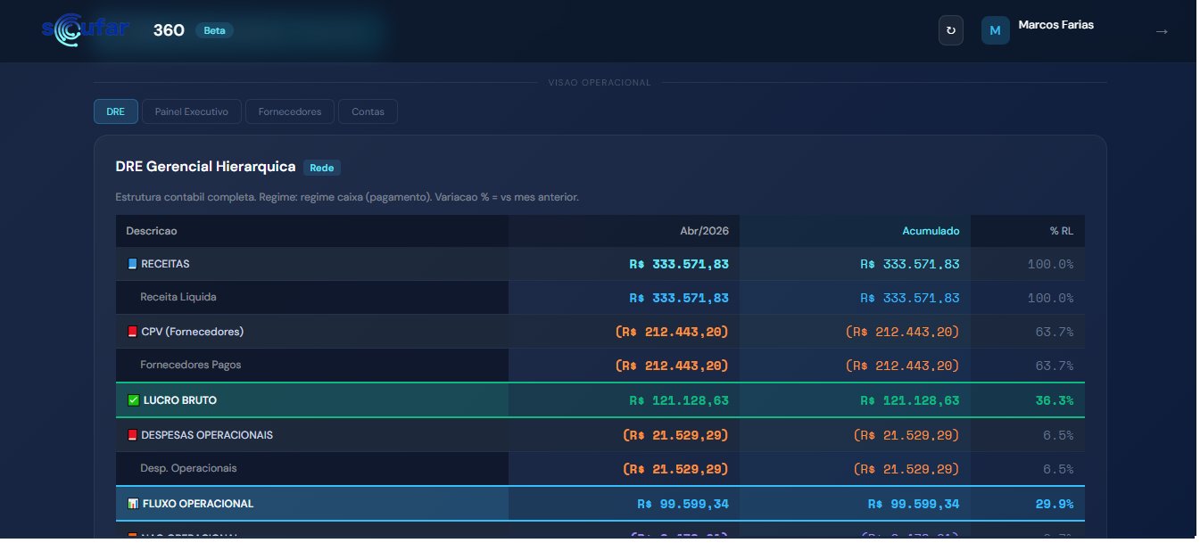This screenshot has height=543, width=1200.
Task: Click RECEITAS Abr/2026 value R$ 333.571,83
Action: point(679,264)
